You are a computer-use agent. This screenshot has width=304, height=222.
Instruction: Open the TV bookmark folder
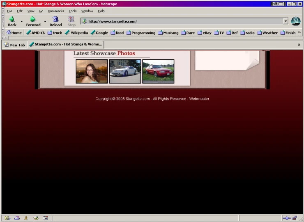219,33
